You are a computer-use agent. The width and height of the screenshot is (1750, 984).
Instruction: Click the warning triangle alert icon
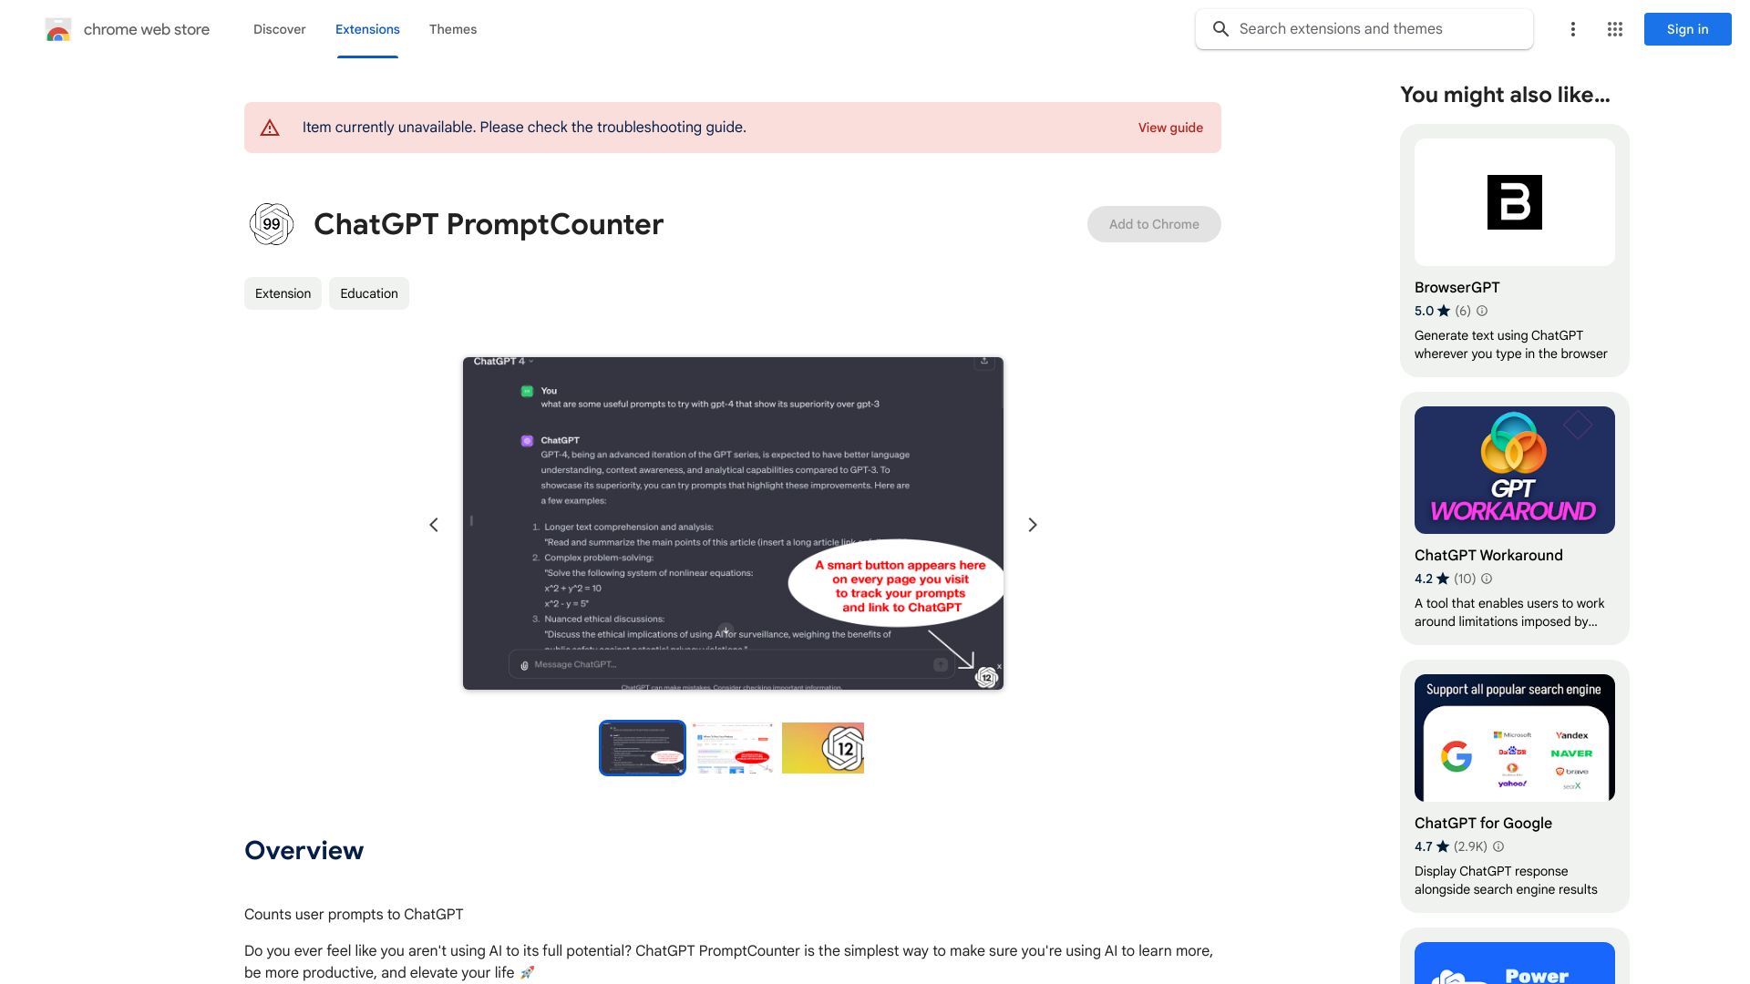(269, 126)
